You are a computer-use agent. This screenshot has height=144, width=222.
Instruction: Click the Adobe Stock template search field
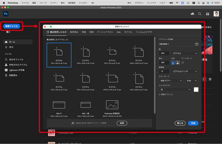point(95,123)
